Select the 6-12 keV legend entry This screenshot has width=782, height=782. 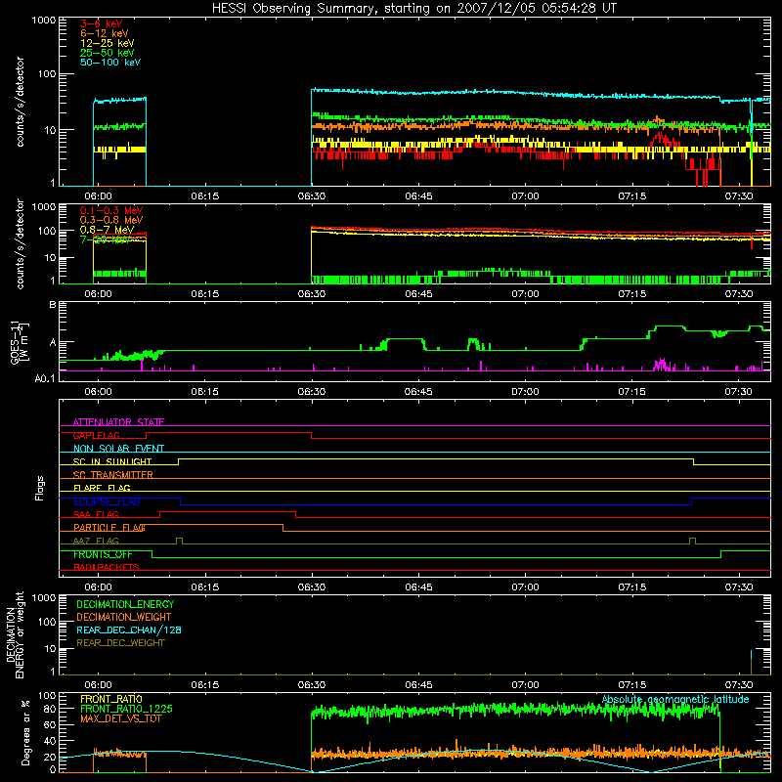pyautogui.click(x=104, y=33)
